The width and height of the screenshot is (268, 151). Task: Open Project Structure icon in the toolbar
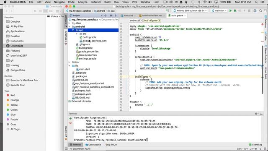(255, 10)
